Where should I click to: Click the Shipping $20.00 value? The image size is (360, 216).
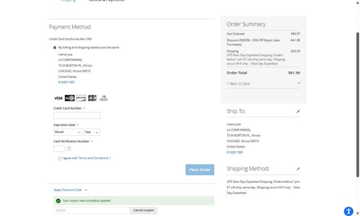[x=295, y=51]
